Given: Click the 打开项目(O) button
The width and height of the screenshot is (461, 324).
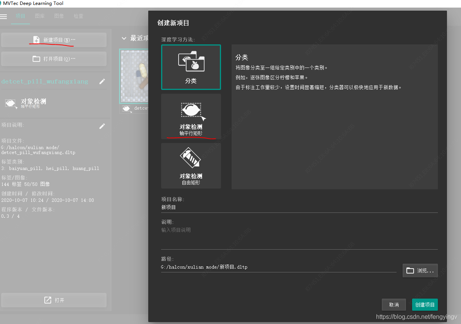Looking at the screenshot, I should (54, 59).
